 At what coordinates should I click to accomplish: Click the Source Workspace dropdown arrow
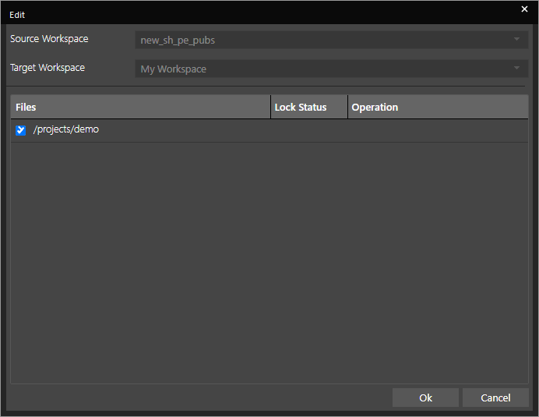coord(516,40)
